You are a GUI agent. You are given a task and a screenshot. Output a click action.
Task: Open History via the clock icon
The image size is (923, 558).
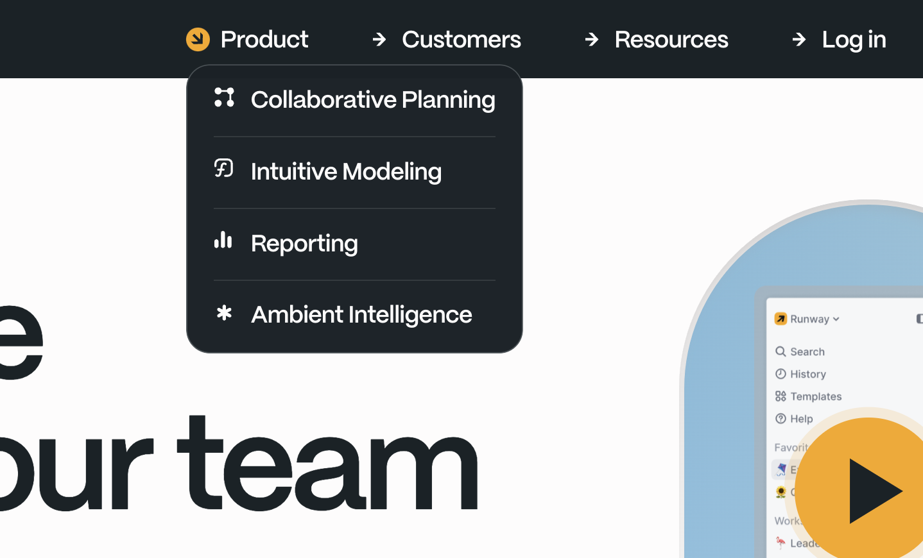(x=781, y=374)
